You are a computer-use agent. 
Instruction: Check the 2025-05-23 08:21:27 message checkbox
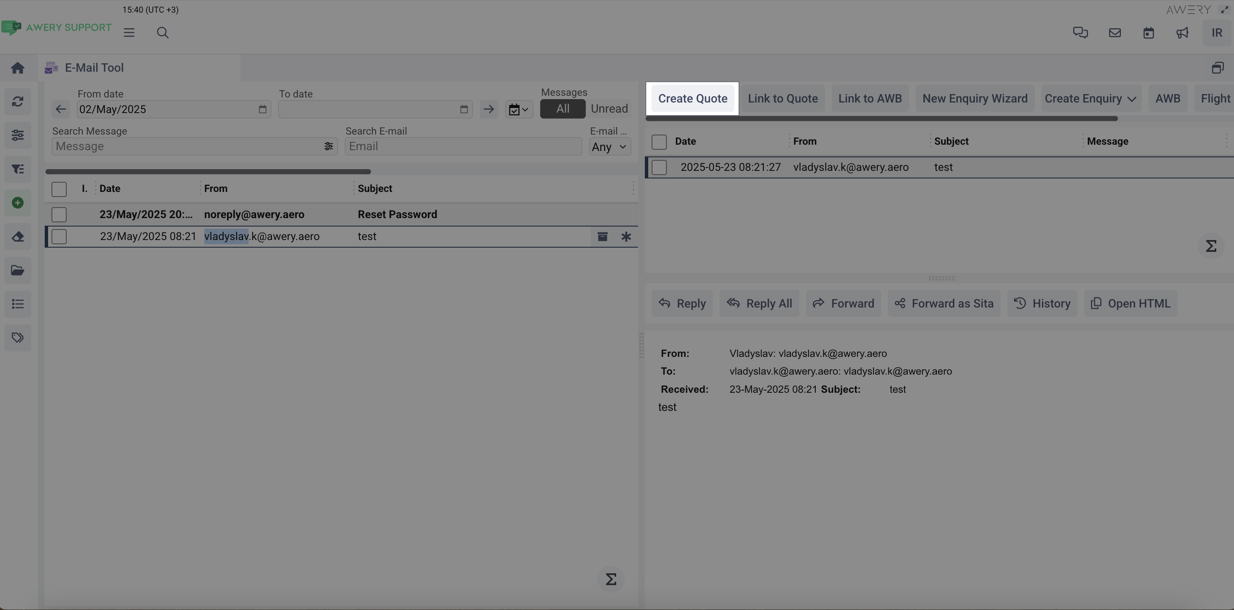(x=659, y=167)
